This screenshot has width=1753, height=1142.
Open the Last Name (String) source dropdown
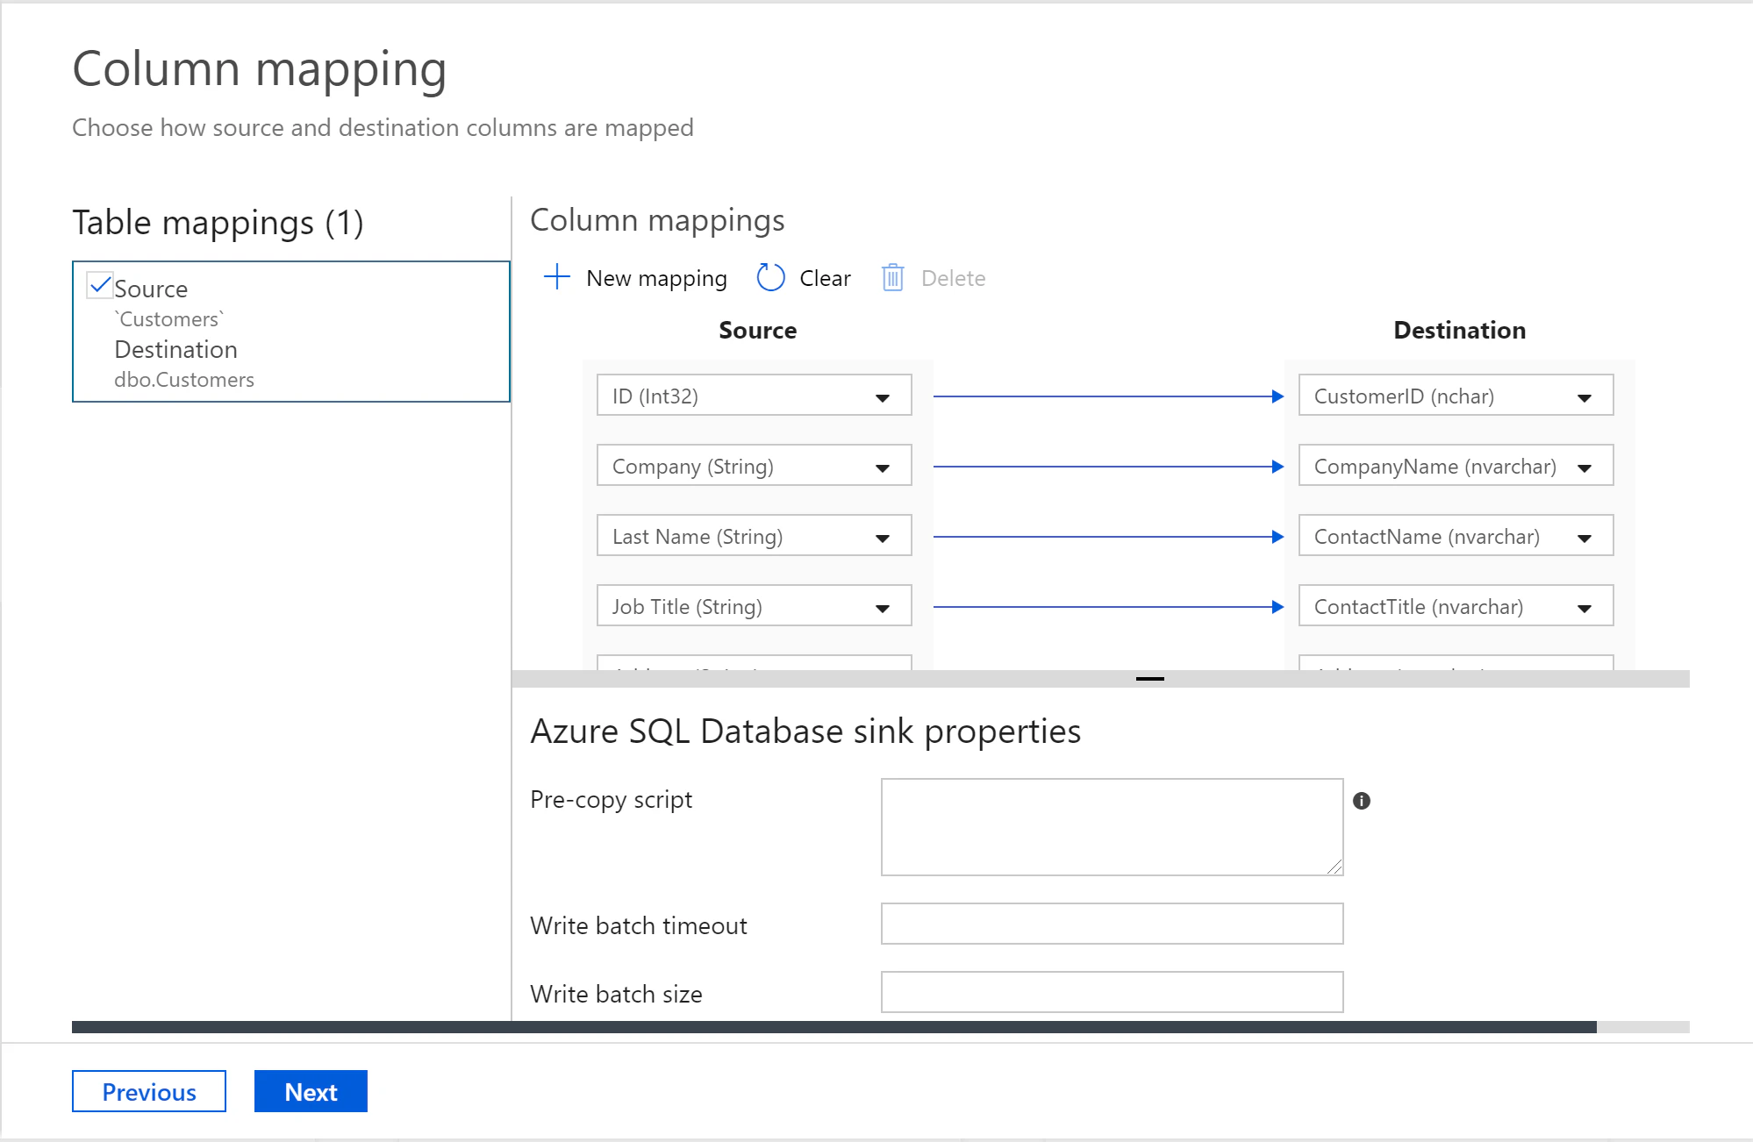755,536
